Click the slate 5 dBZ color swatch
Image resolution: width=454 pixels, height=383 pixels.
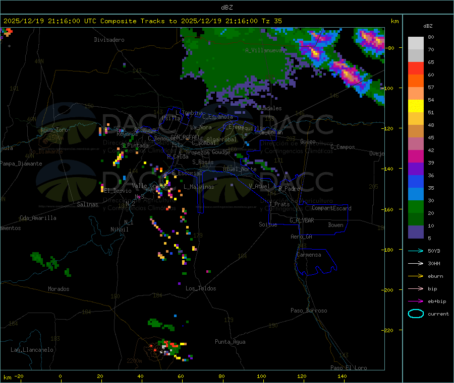(x=416, y=232)
